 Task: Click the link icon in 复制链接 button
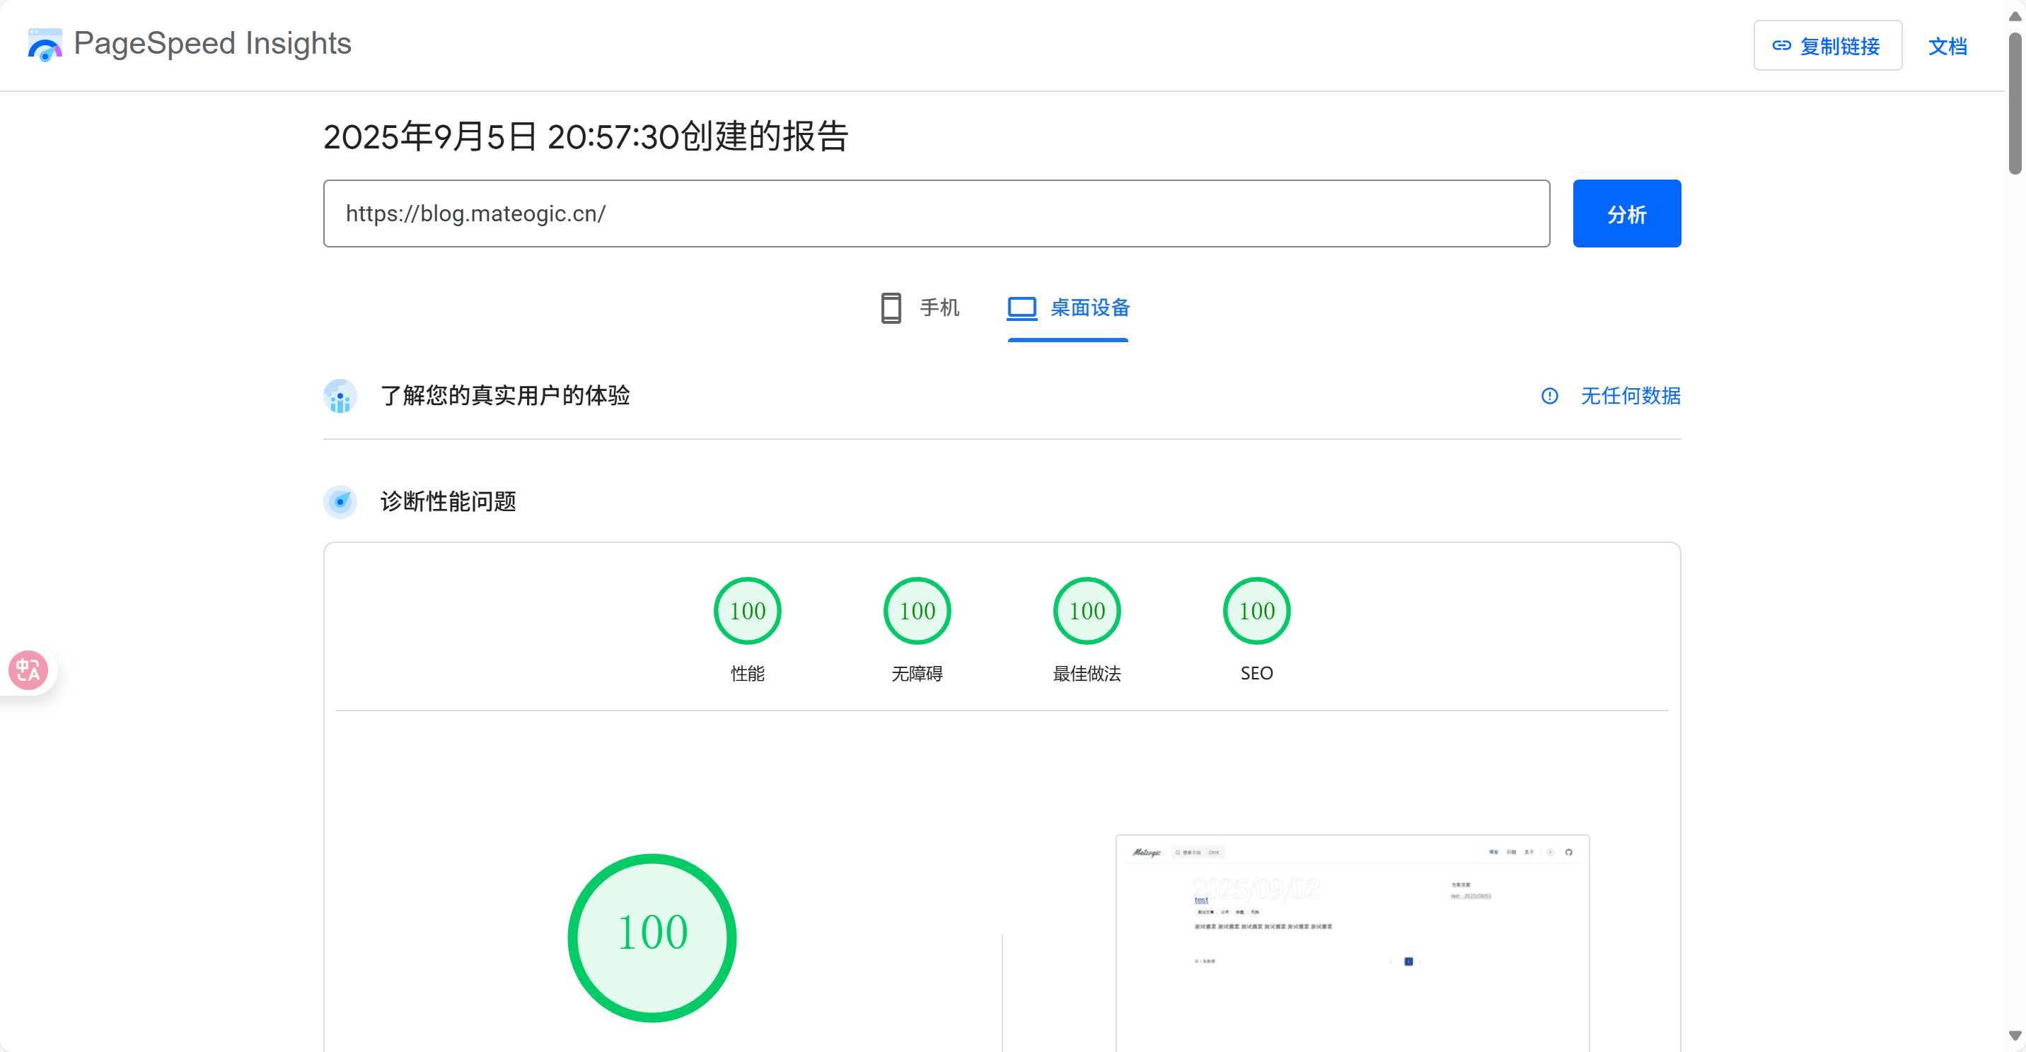tap(1781, 47)
